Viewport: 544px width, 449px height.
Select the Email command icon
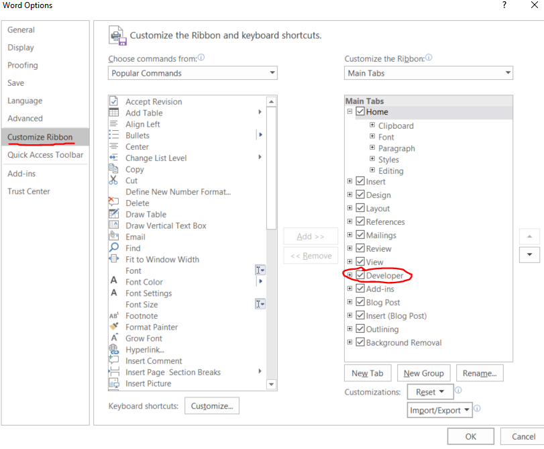point(114,236)
